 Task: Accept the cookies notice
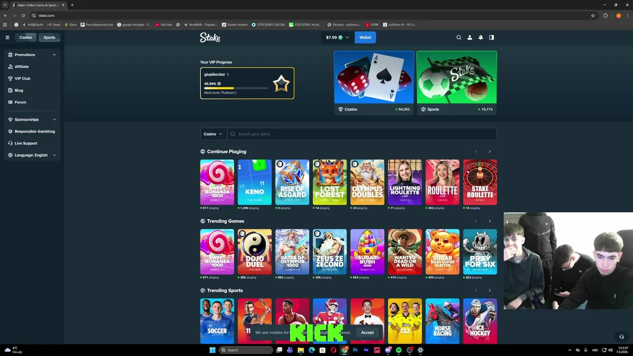367,332
